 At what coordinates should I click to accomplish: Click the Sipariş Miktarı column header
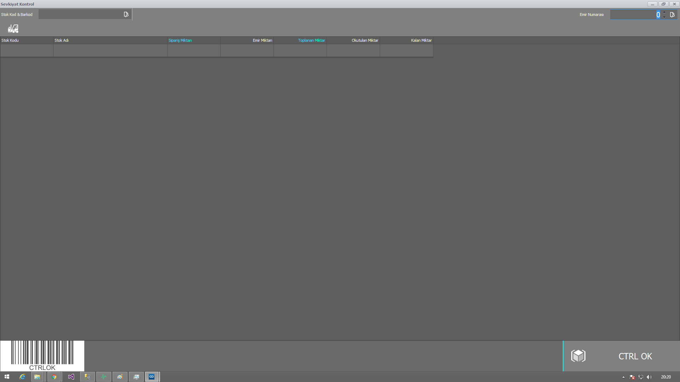click(194, 40)
